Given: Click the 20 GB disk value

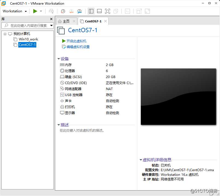Looking at the screenshot, I should [x=111, y=77].
